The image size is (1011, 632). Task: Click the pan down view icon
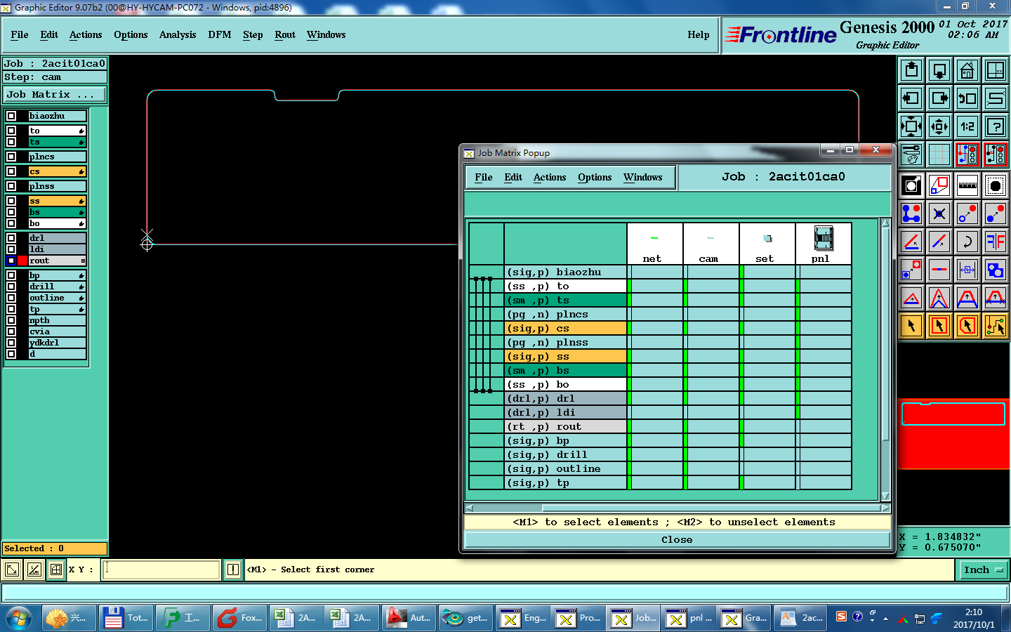click(x=939, y=70)
